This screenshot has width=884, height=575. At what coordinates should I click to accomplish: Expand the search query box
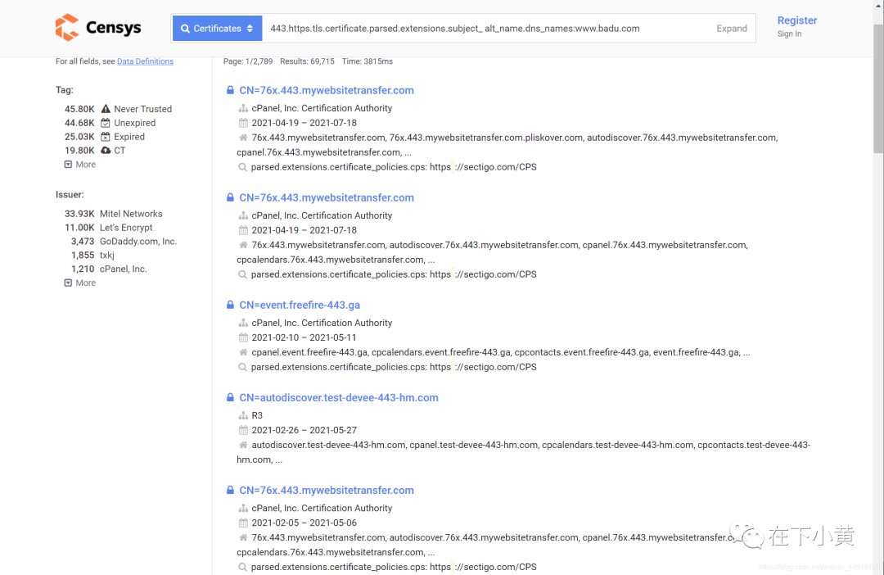tap(731, 28)
